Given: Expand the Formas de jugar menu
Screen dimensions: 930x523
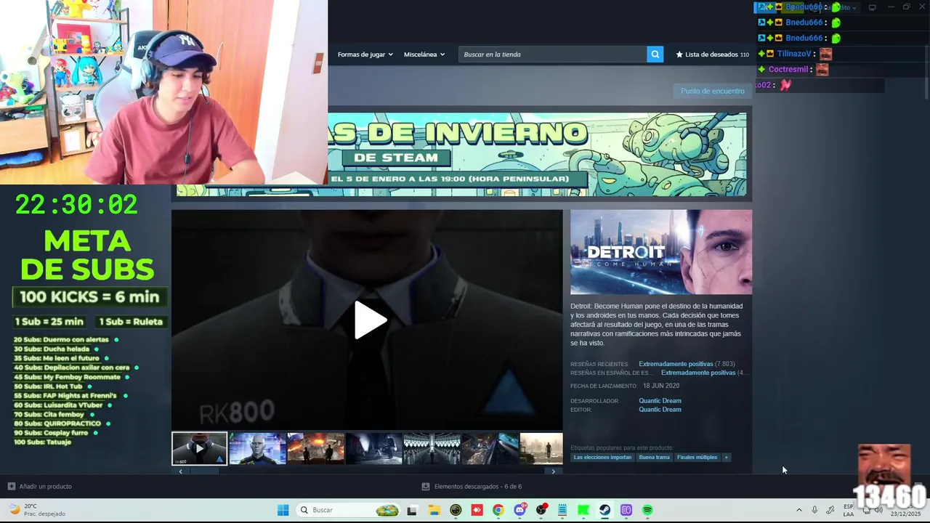Looking at the screenshot, I should click(365, 54).
